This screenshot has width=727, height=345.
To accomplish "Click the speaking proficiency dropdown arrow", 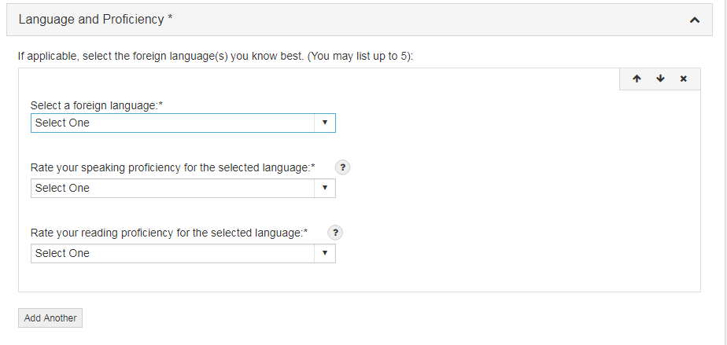I will [325, 188].
